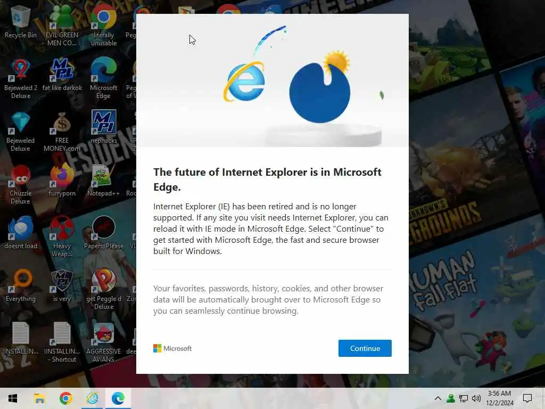
Task: Select the Thunderbird icon labeled doesnt load
Action: point(21,233)
